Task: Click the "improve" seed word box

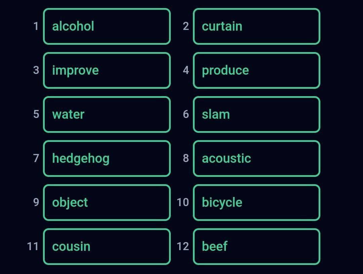Action: click(107, 71)
